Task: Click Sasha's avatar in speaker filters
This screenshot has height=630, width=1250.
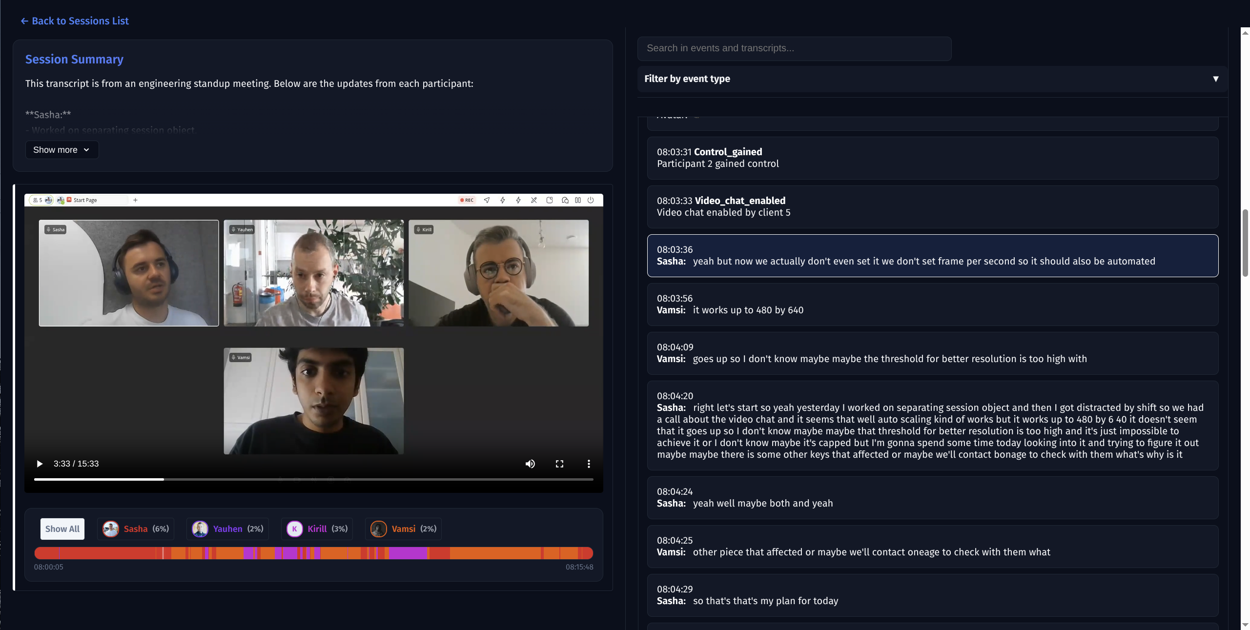Action: click(111, 529)
